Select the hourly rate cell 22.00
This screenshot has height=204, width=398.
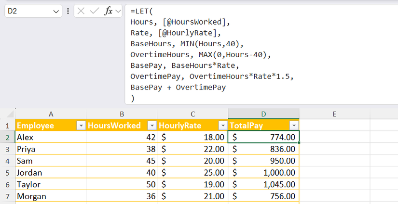coord(192,149)
